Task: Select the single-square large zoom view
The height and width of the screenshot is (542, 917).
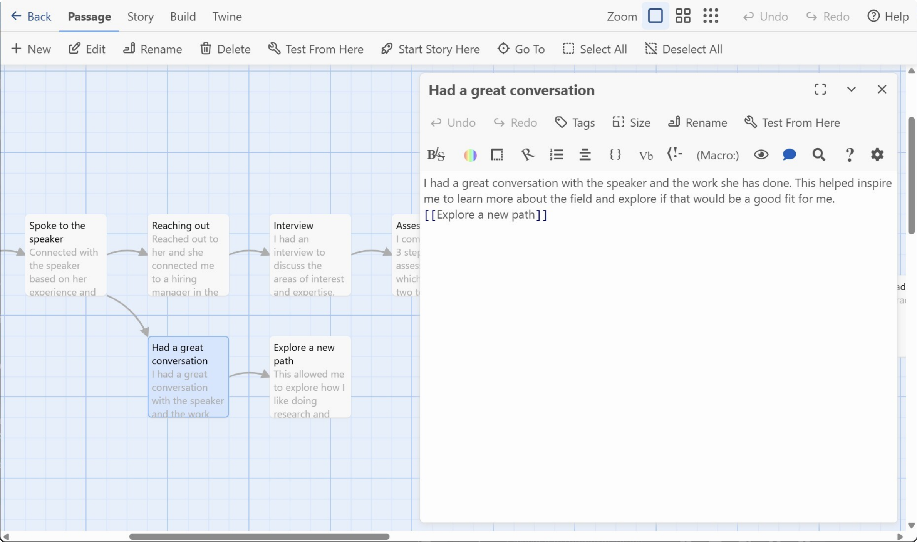Action: point(655,16)
